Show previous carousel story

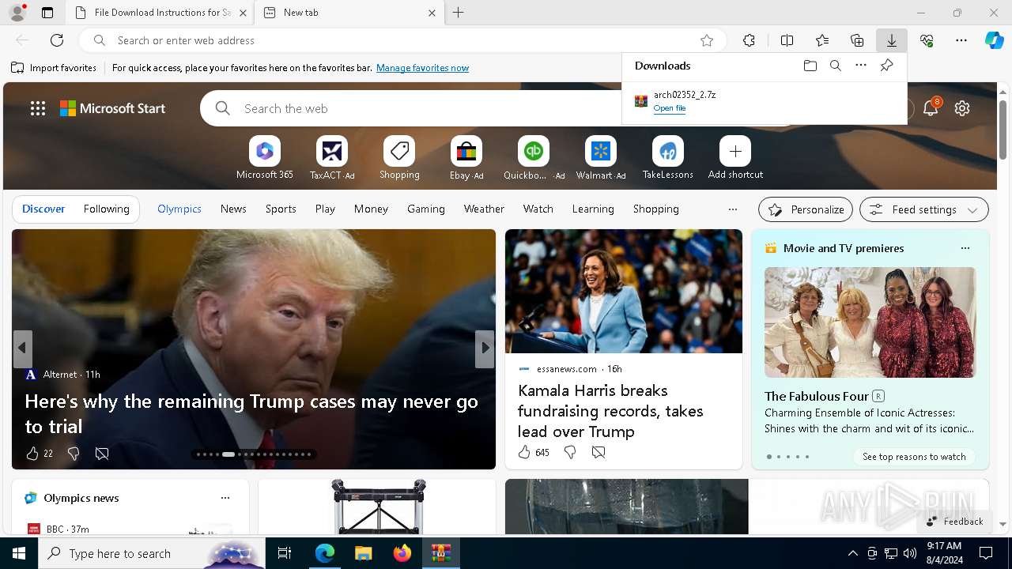(22, 349)
